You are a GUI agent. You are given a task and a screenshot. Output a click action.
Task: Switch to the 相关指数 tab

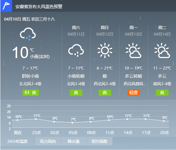point(100,141)
